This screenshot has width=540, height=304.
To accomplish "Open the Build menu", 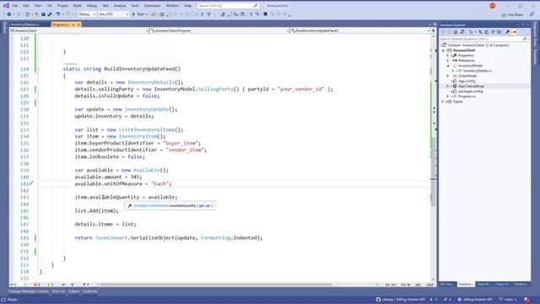I will point(78,6).
